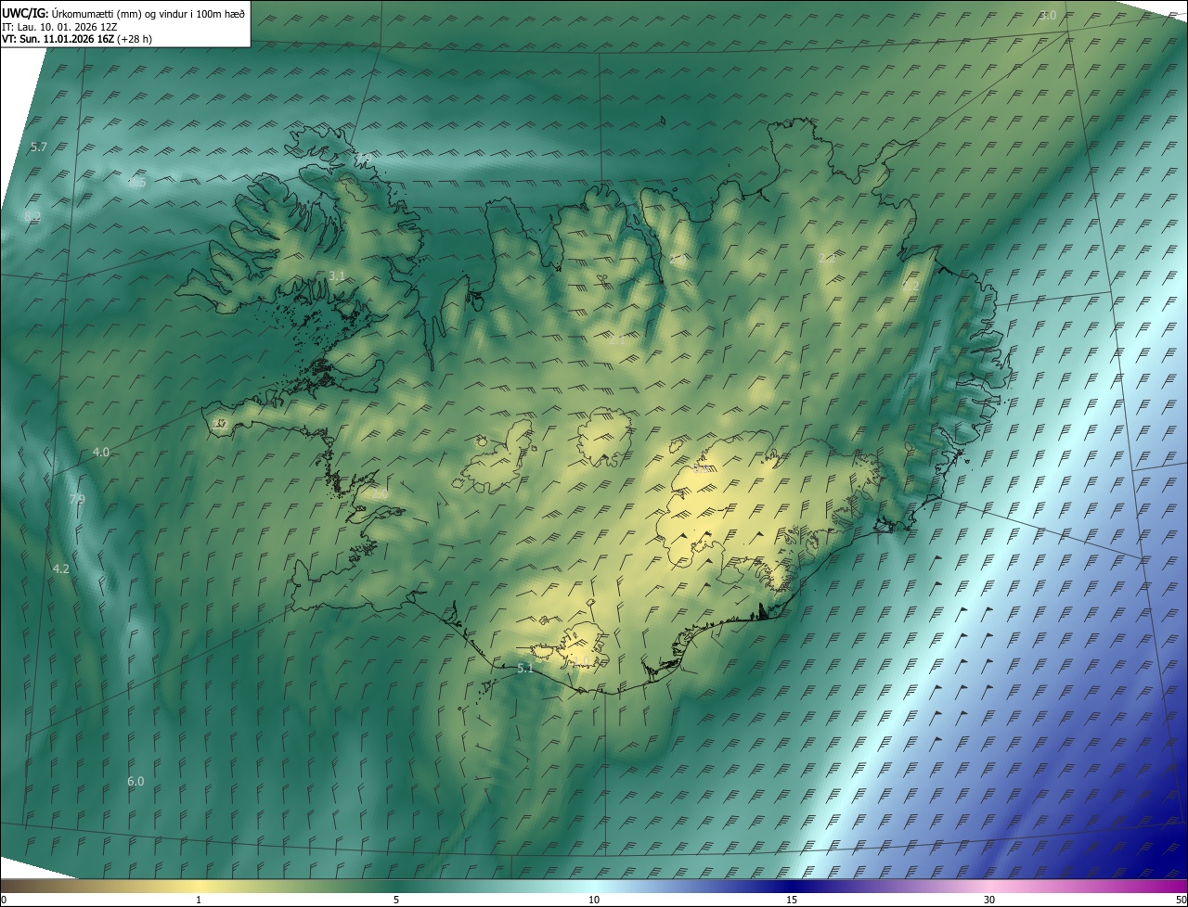
Task: Click the "5" tick on the colour scale
Action: tap(396, 900)
